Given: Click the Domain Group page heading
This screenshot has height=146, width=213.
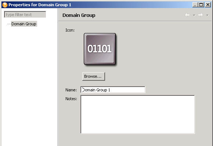Looking at the screenshot, I should pyautogui.click(x=79, y=15).
